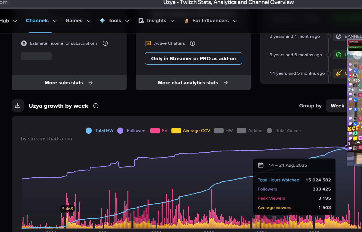Click the Average viewers tooltip label
The image size is (362, 232).
click(275, 208)
